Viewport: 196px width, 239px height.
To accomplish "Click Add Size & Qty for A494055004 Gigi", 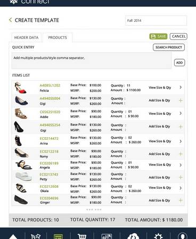I will [x=159, y=100].
